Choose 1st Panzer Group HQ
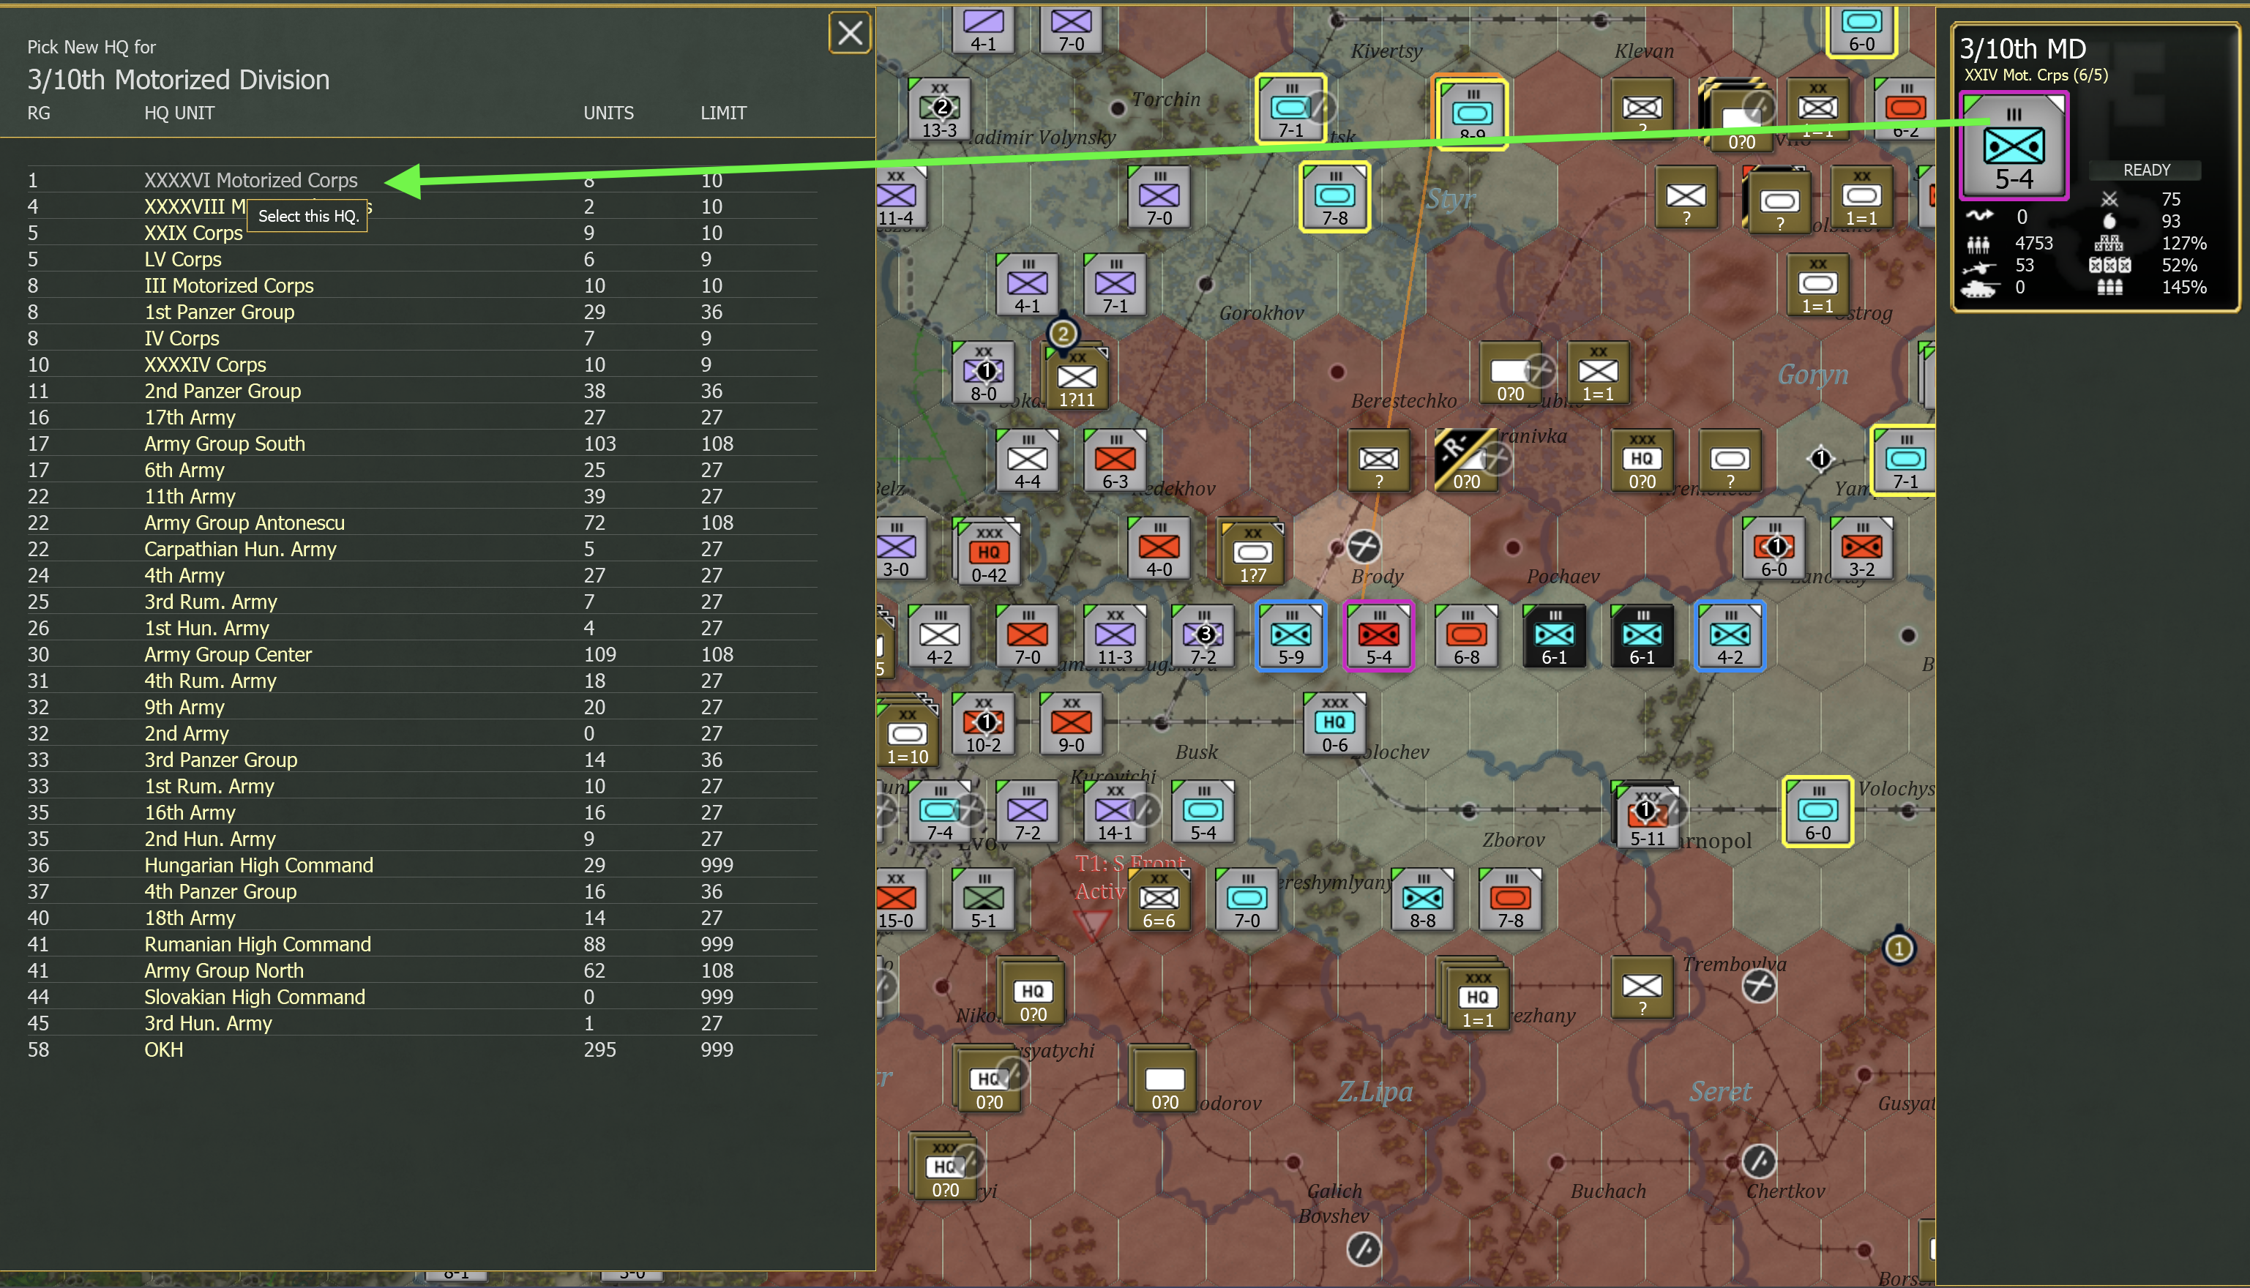This screenshot has height=1288, width=2250. [x=421, y=312]
